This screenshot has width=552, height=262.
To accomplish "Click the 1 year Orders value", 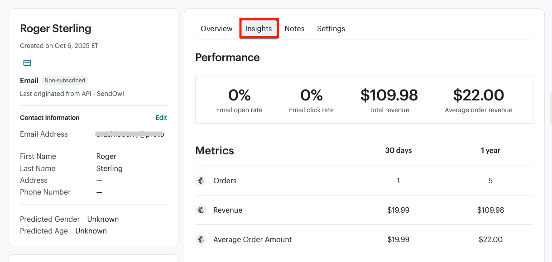I will [490, 181].
